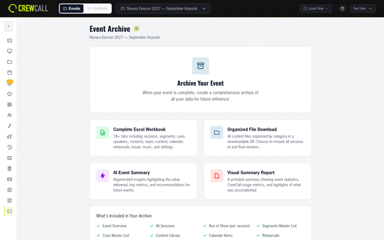Open the music note sidebar icon

click(x=10, y=126)
